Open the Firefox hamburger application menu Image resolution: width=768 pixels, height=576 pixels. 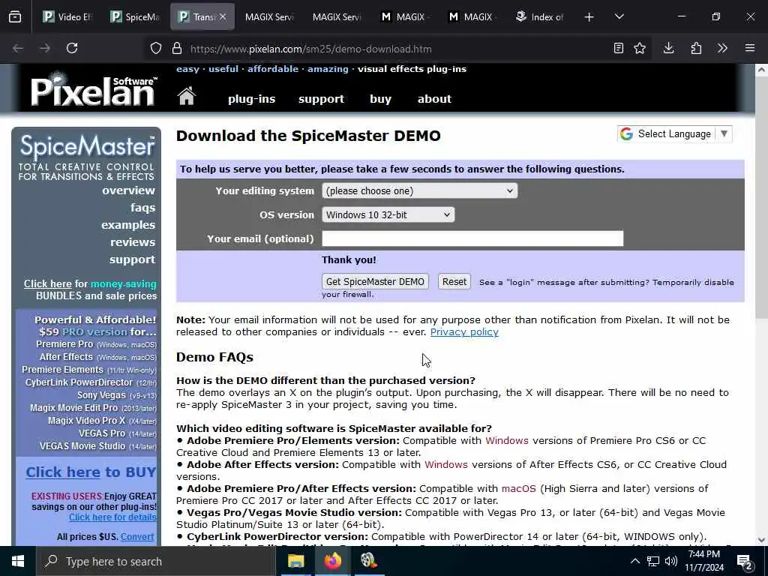click(x=750, y=48)
